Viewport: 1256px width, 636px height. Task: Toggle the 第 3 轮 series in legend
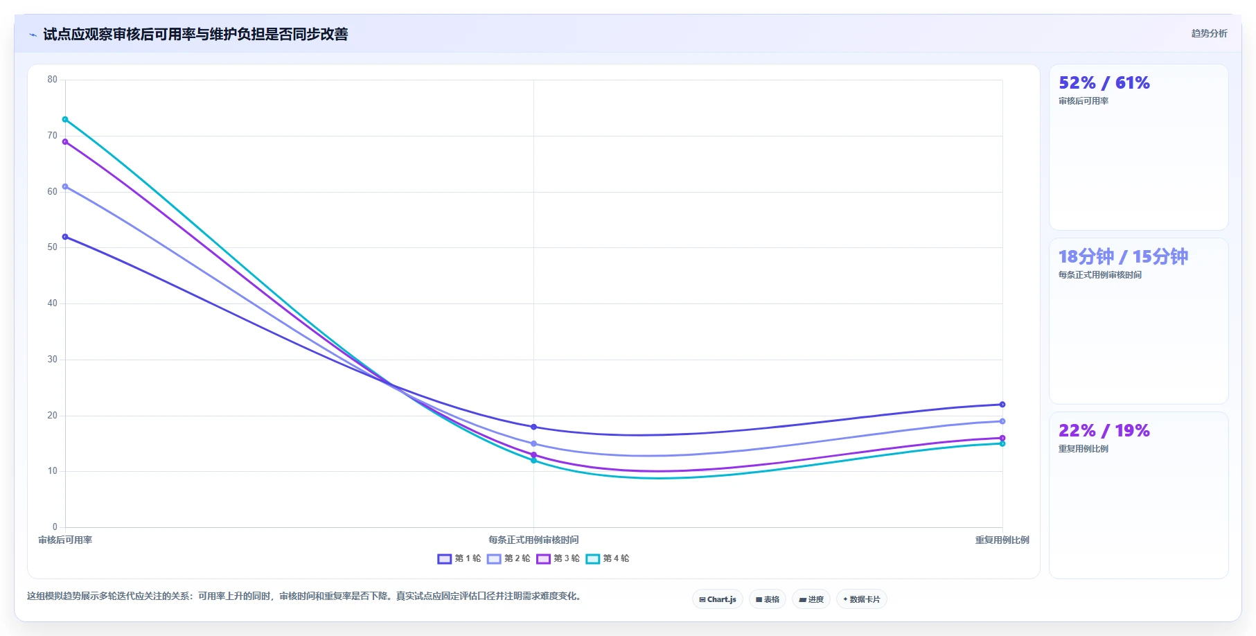(x=558, y=558)
